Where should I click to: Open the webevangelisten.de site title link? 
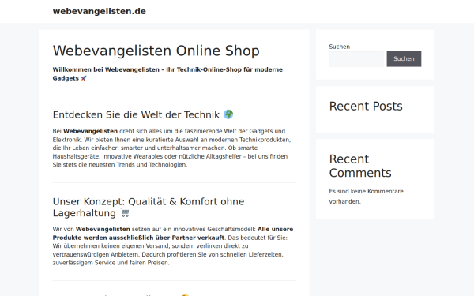pyautogui.click(x=100, y=12)
